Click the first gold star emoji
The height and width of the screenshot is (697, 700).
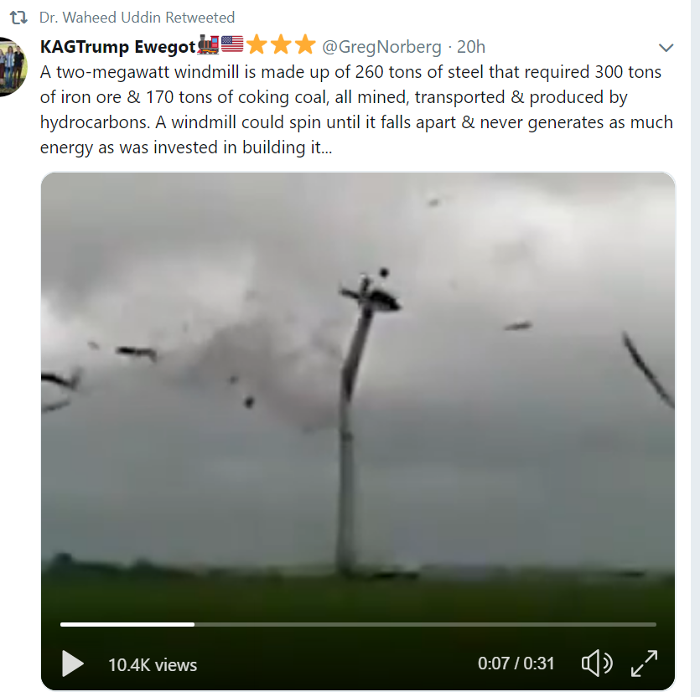click(x=257, y=45)
